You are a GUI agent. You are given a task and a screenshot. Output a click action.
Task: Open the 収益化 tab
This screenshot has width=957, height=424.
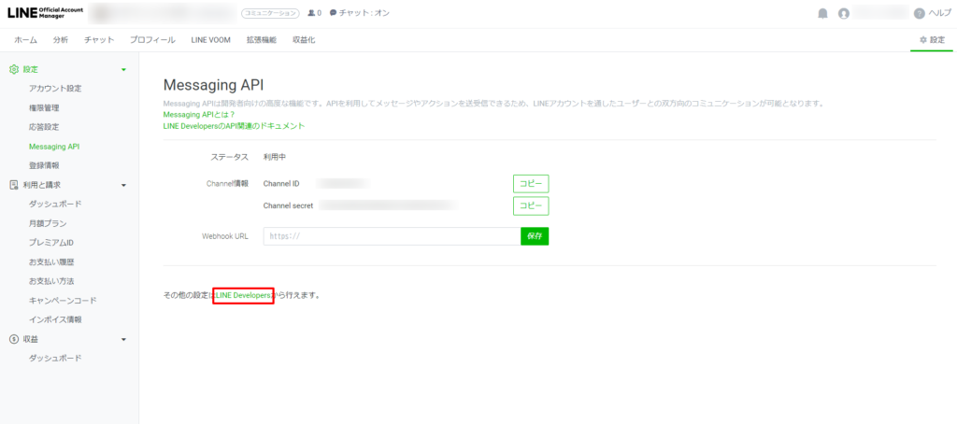tap(304, 39)
